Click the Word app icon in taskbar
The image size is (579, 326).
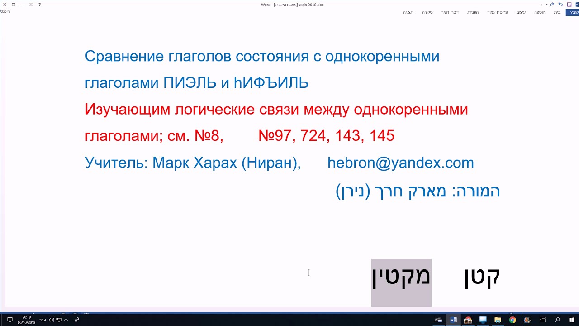point(453,320)
